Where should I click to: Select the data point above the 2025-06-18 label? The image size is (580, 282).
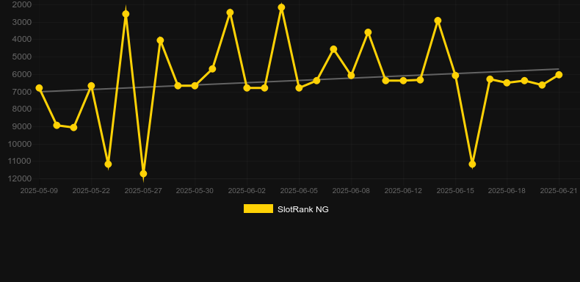[x=507, y=82]
